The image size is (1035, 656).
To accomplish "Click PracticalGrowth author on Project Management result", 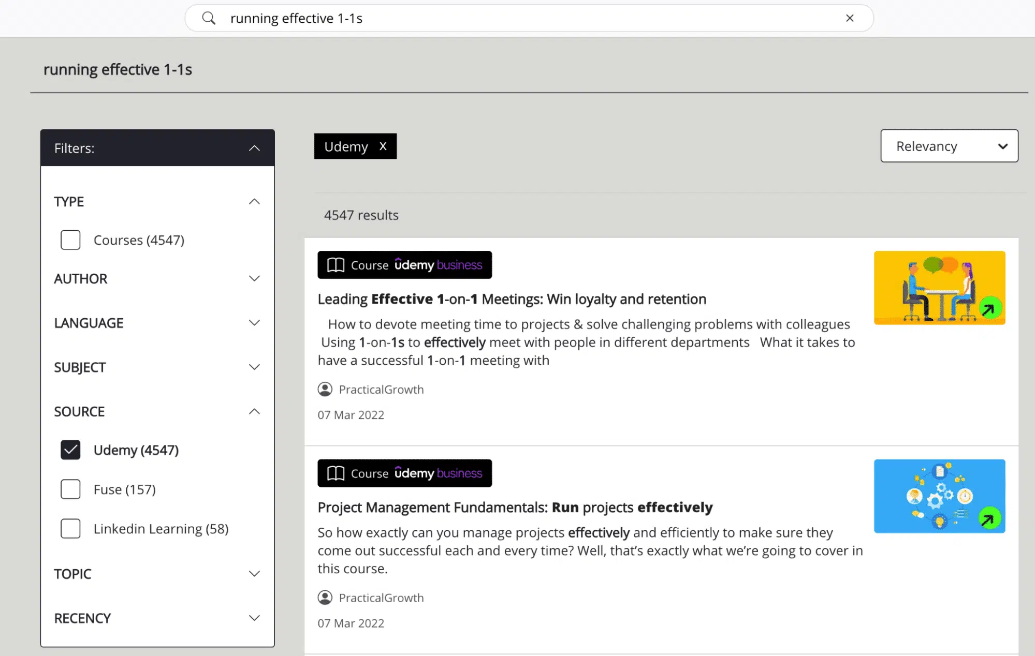I will pos(381,598).
